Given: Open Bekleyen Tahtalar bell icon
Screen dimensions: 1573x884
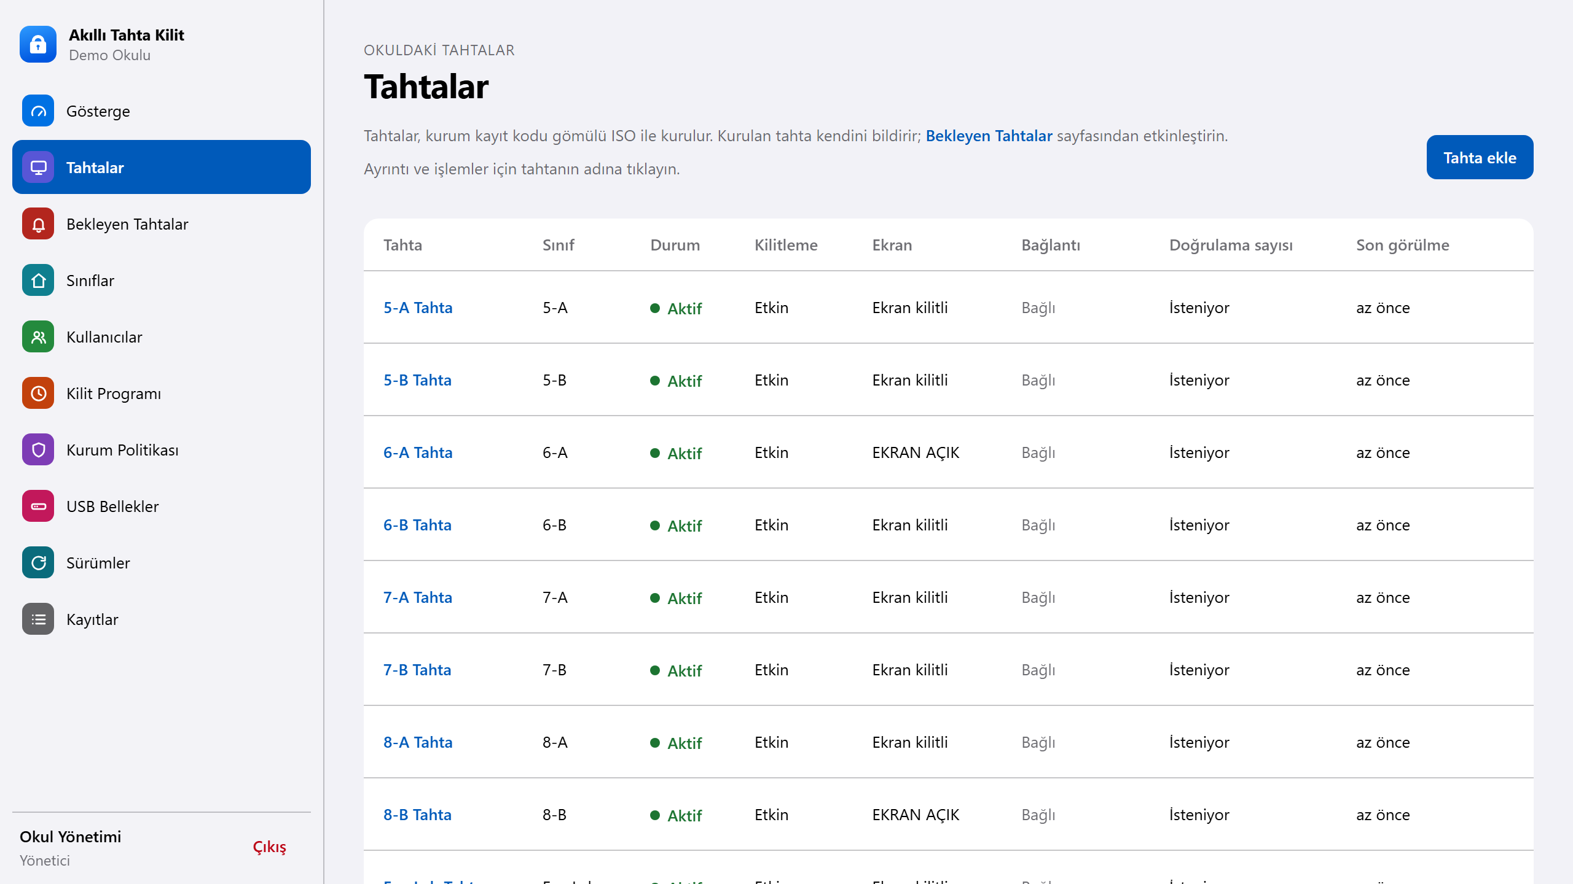Looking at the screenshot, I should pyautogui.click(x=38, y=224).
